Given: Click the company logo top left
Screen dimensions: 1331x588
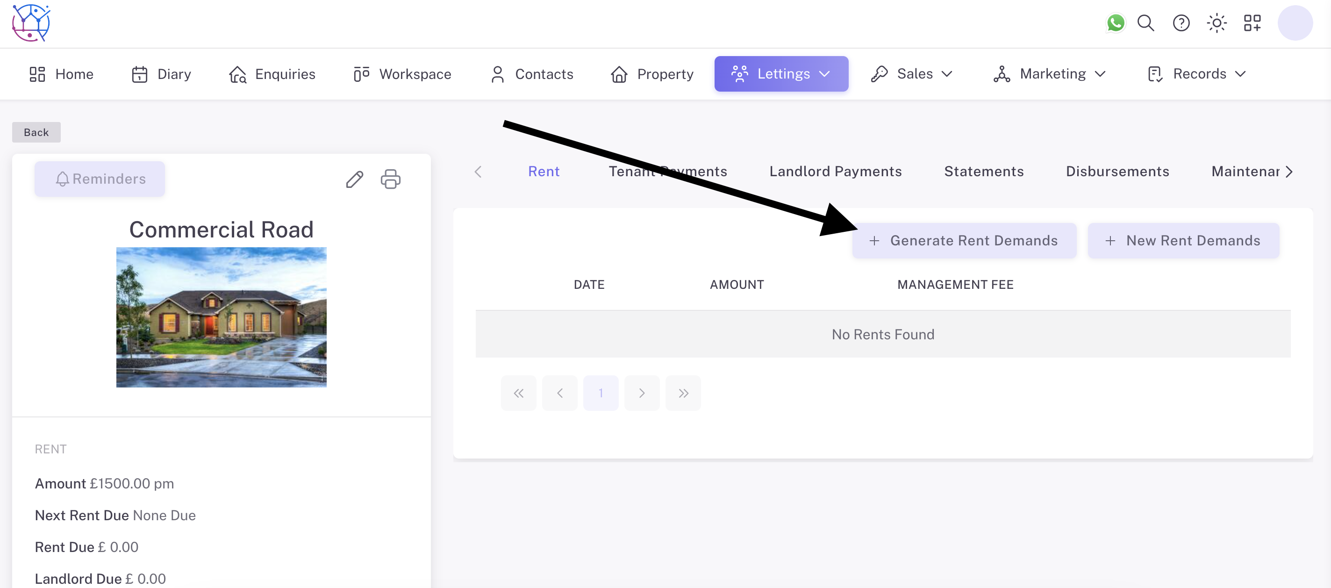Looking at the screenshot, I should pos(31,23).
